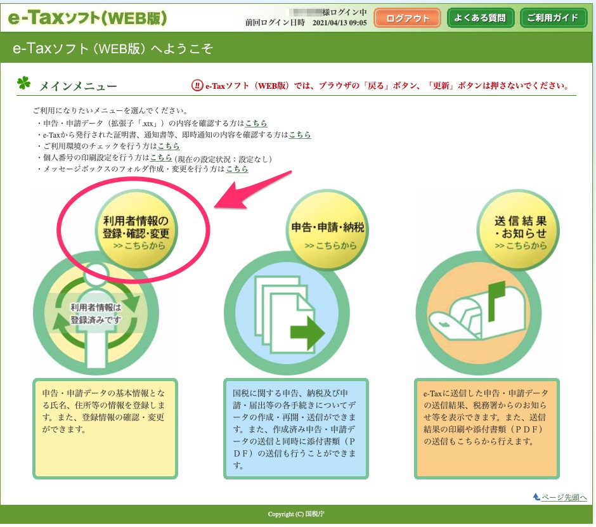Click the user registration person illustration
The image size is (596, 527).
[x=96, y=314]
